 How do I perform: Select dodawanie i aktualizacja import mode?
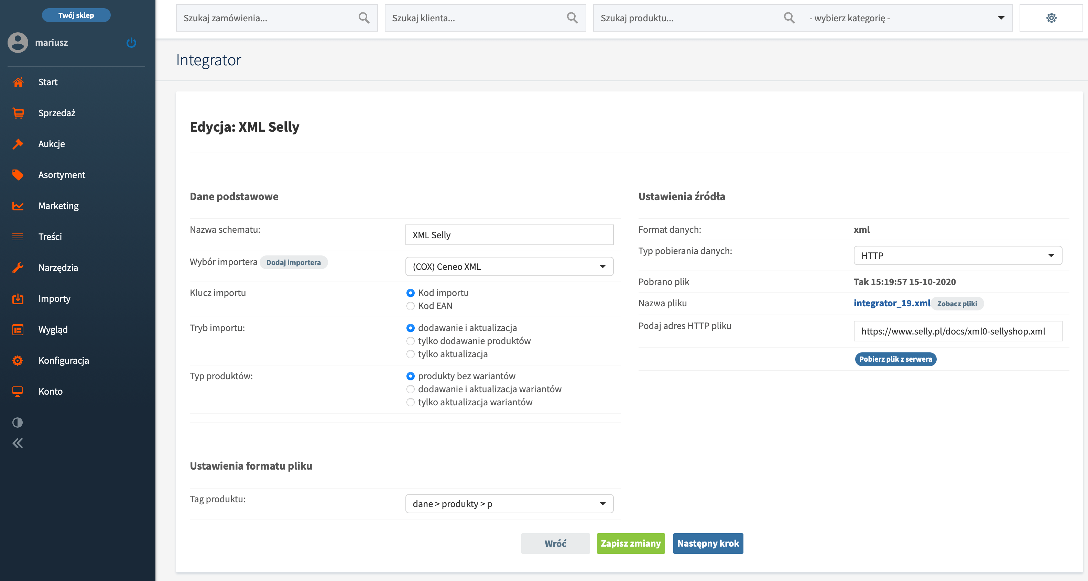pyautogui.click(x=410, y=328)
